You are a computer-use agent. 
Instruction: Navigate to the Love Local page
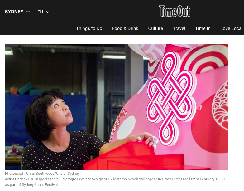[232, 28]
